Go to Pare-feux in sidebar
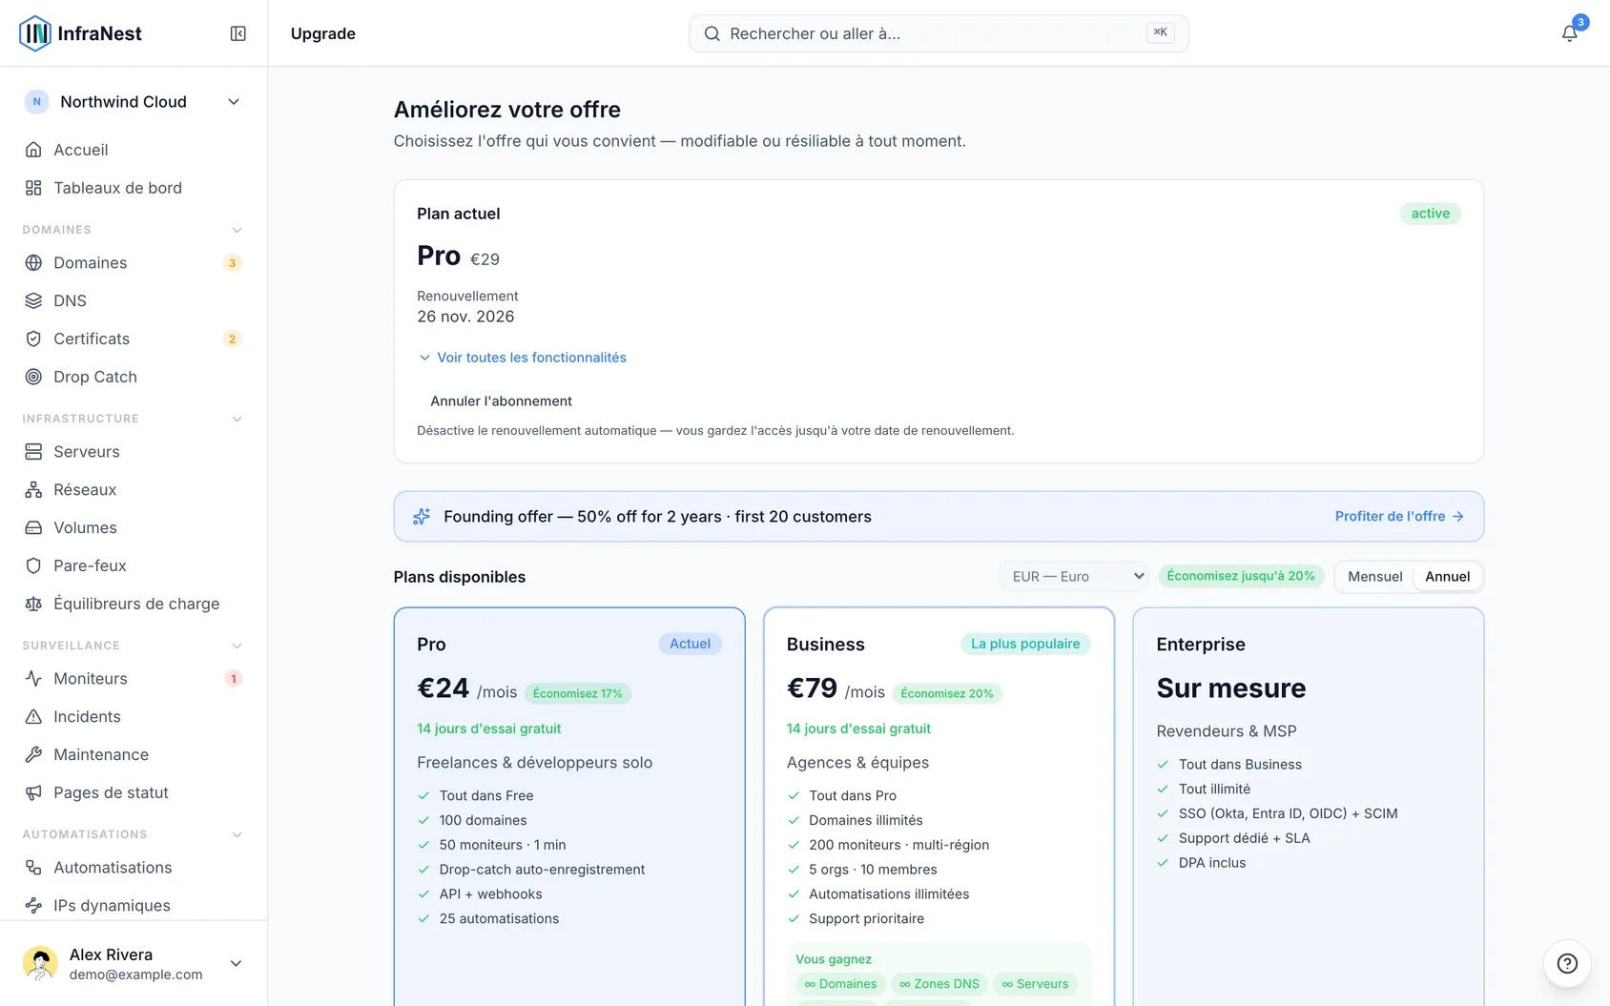The height and width of the screenshot is (1006, 1610). [x=134, y=565]
